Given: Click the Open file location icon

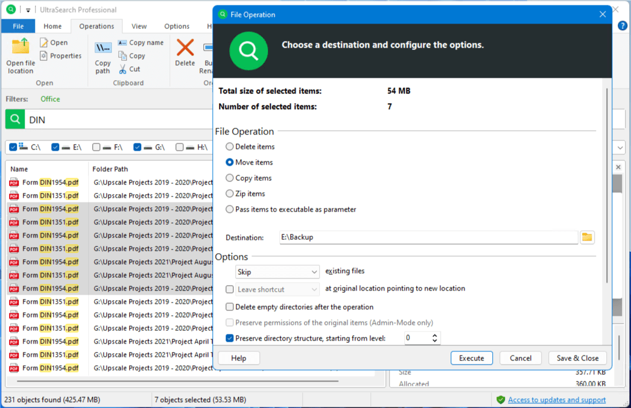Looking at the screenshot, I should pos(21,46).
